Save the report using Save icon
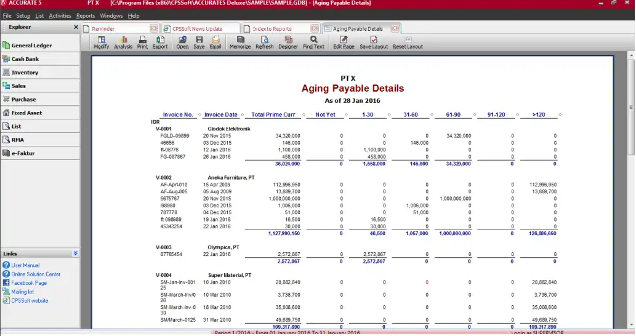The image size is (636, 336). tap(199, 42)
